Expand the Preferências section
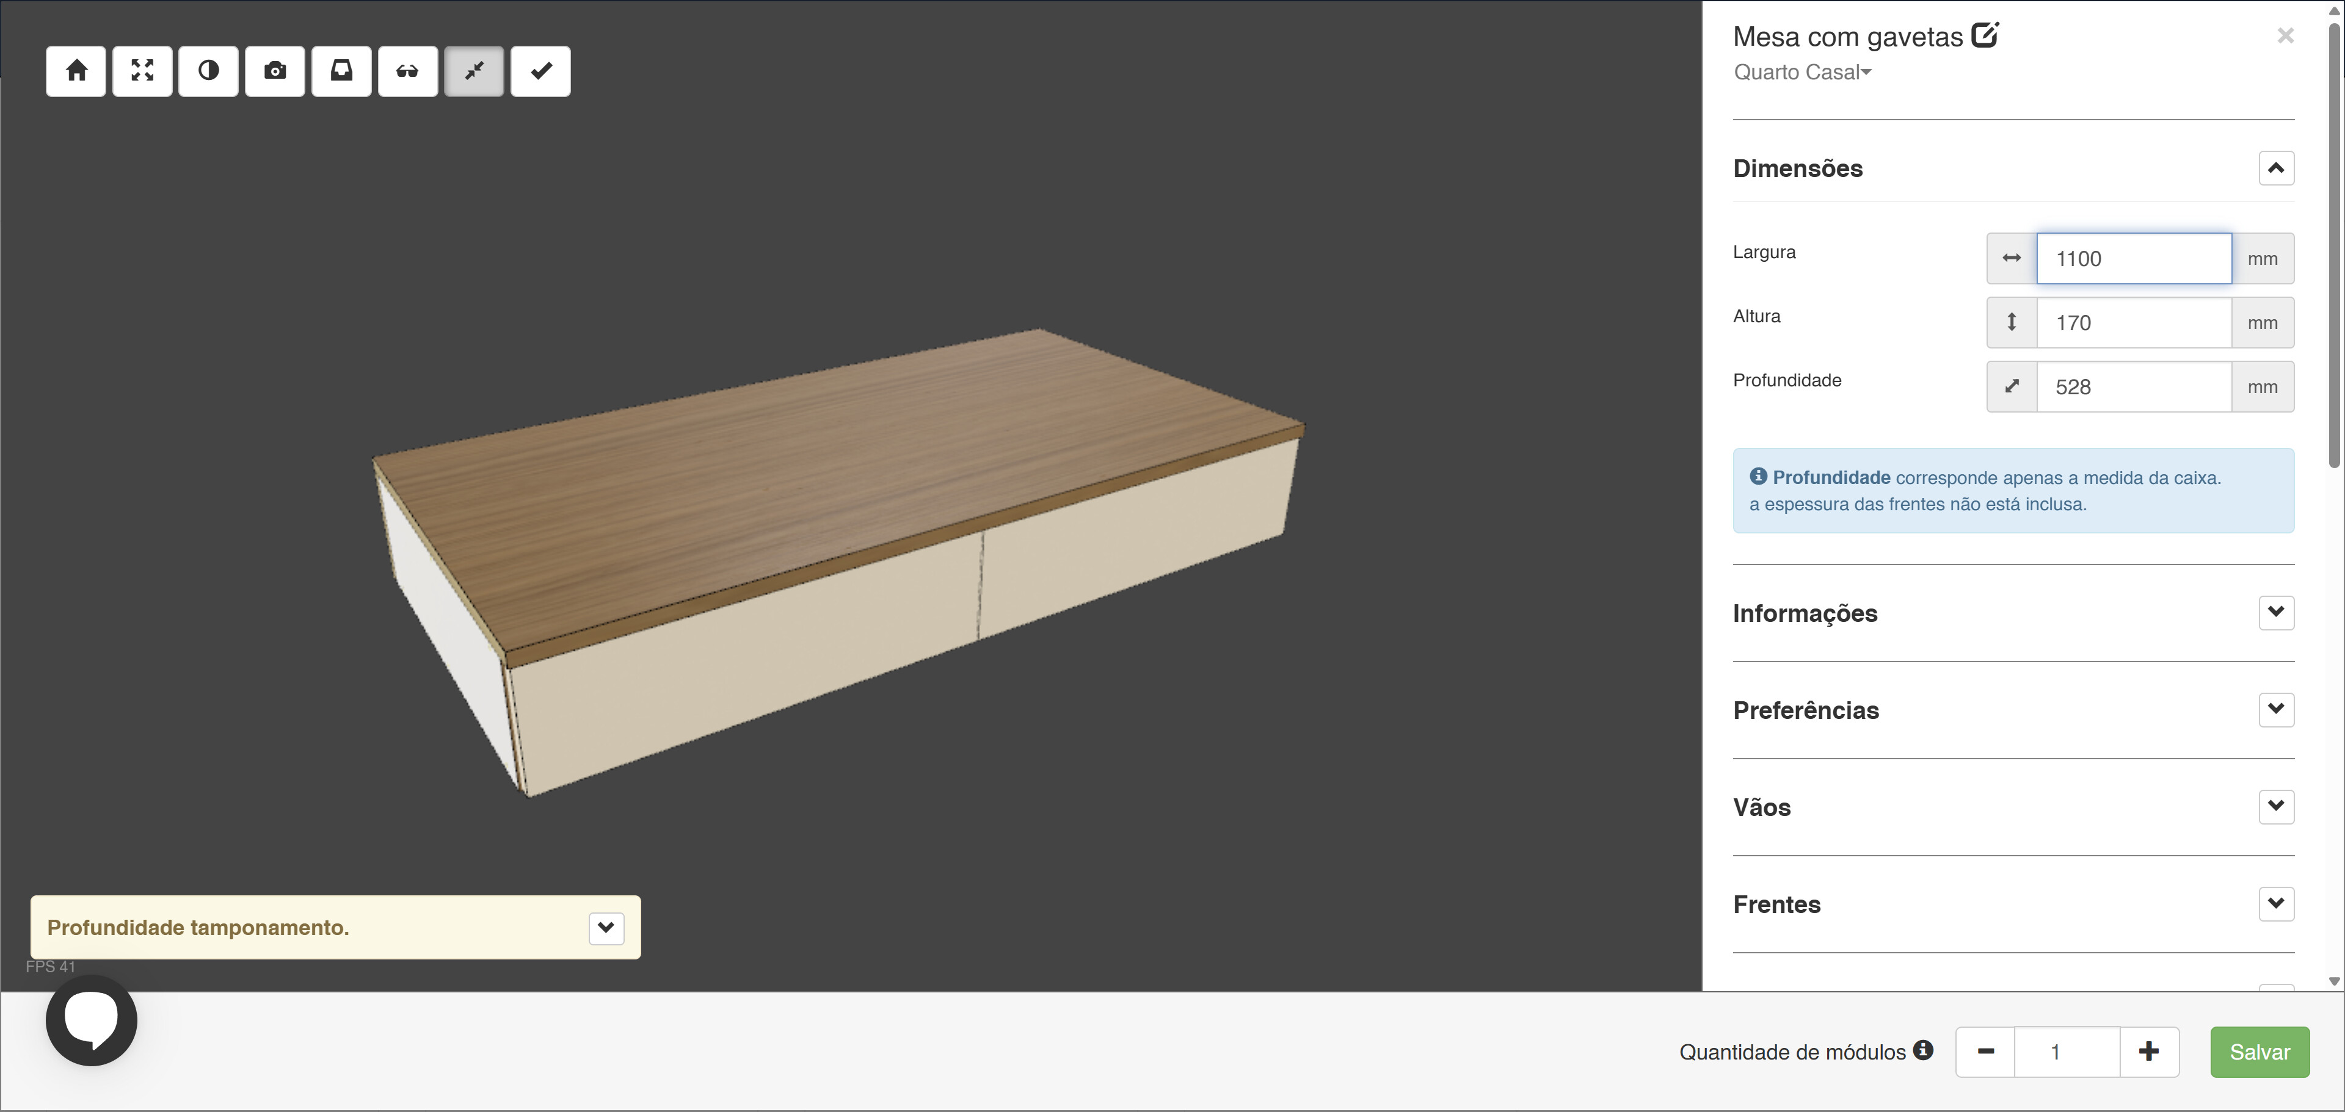 [x=2276, y=710]
